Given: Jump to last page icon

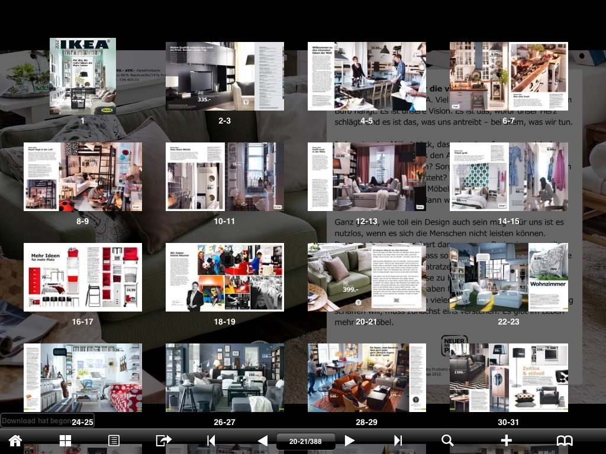Looking at the screenshot, I should click(x=398, y=440).
